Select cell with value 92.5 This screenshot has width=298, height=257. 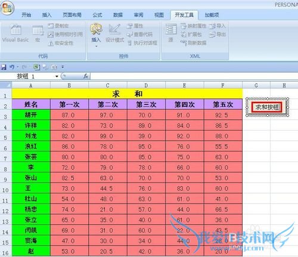(223, 115)
